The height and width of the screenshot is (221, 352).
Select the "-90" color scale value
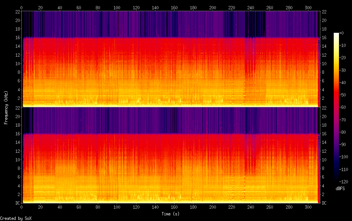tap(342, 145)
